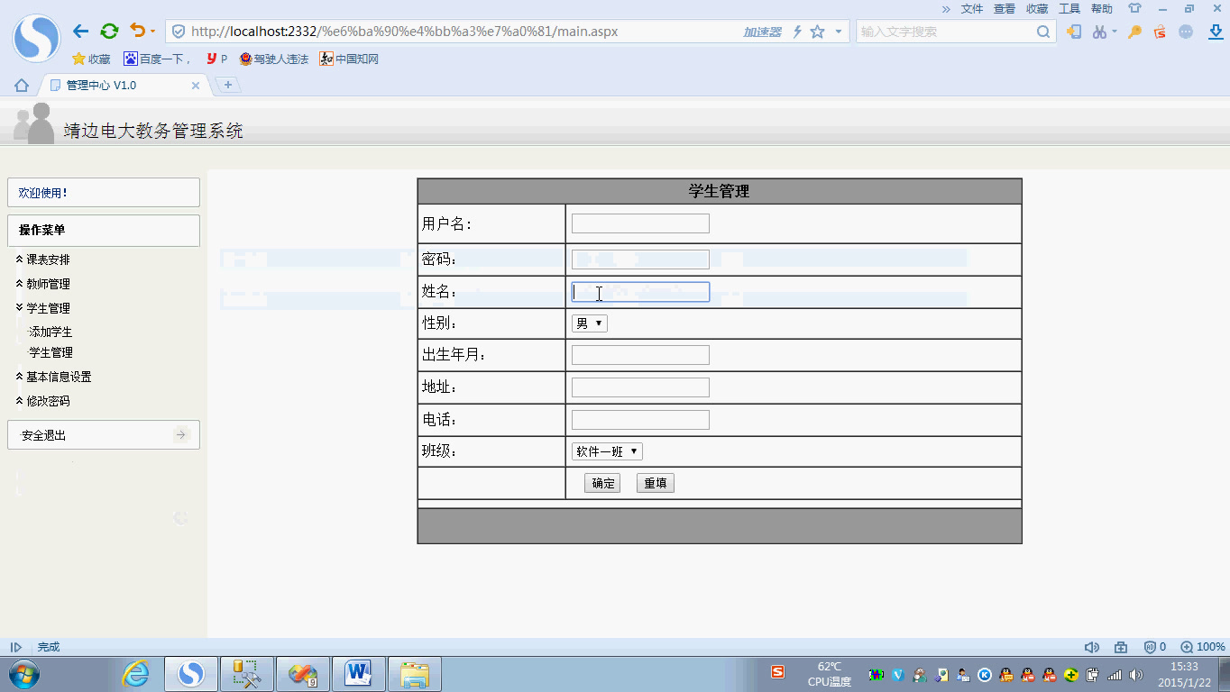Refresh the current page

[x=109, y=30]
